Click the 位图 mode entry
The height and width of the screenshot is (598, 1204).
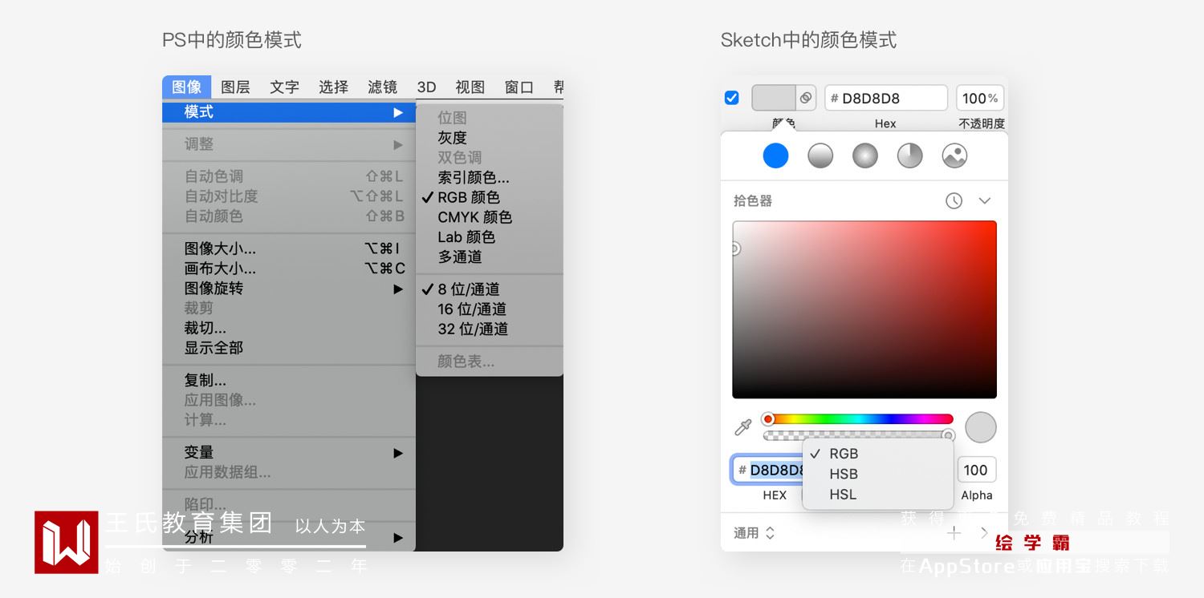click(490, 118)
